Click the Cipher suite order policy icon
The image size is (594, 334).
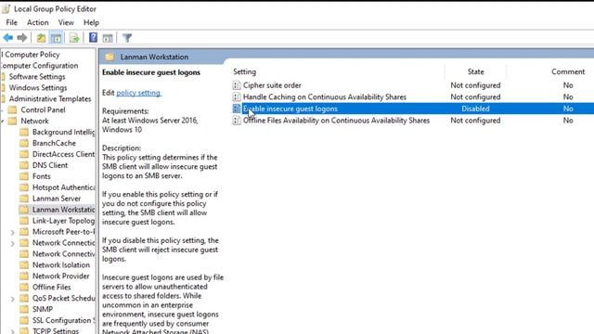(237, 85)
